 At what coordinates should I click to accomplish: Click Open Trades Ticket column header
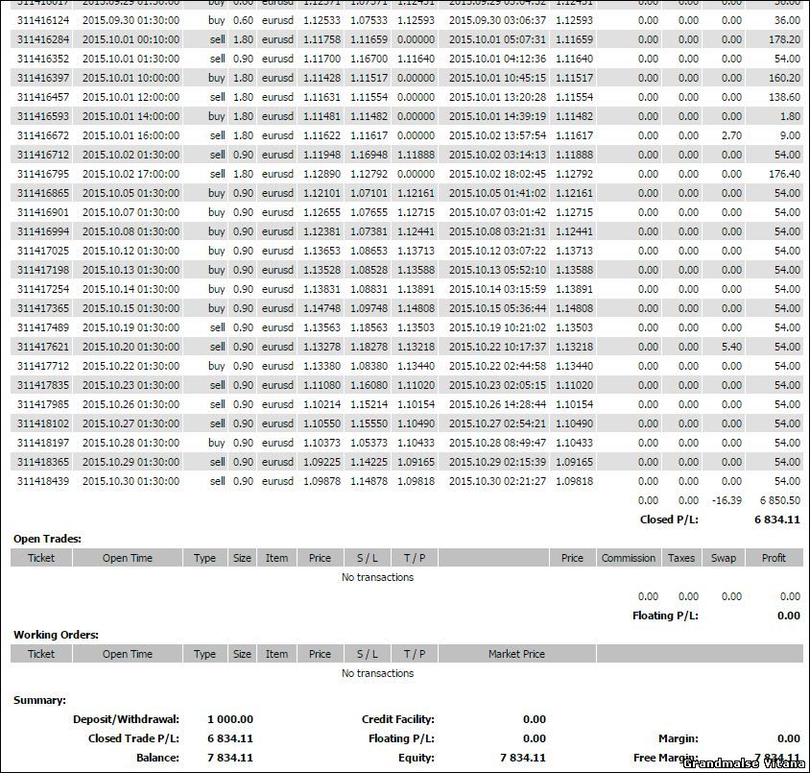(x=41, y=558)
